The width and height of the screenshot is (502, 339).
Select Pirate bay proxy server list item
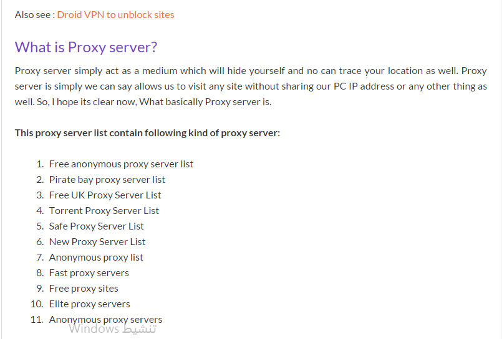(107, 180)
